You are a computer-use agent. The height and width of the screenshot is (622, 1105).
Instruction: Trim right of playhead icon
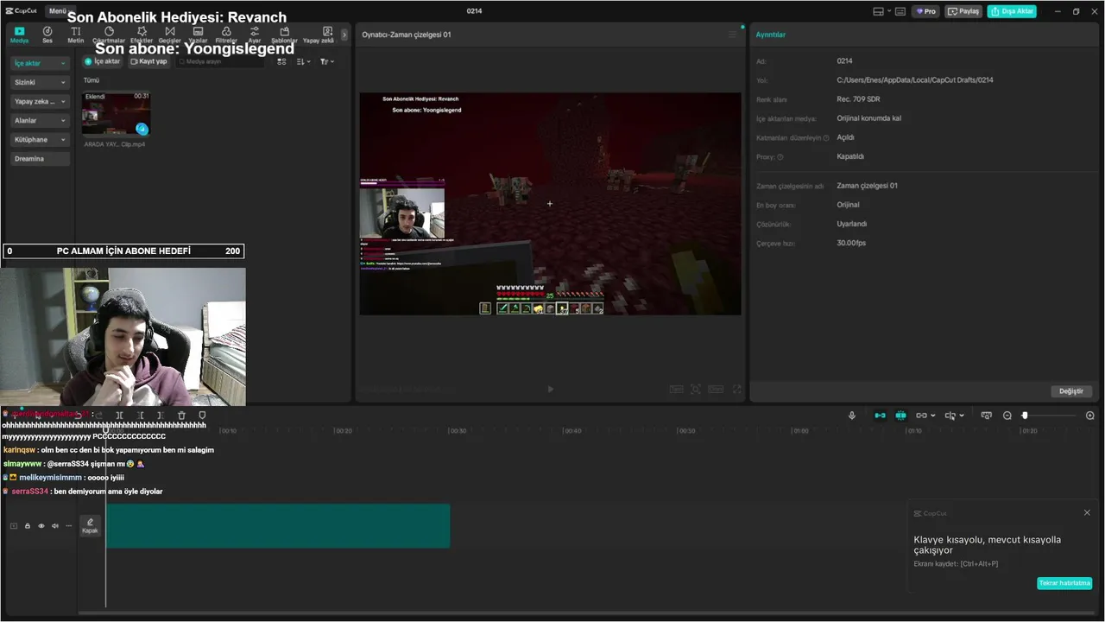coord(161,416)
